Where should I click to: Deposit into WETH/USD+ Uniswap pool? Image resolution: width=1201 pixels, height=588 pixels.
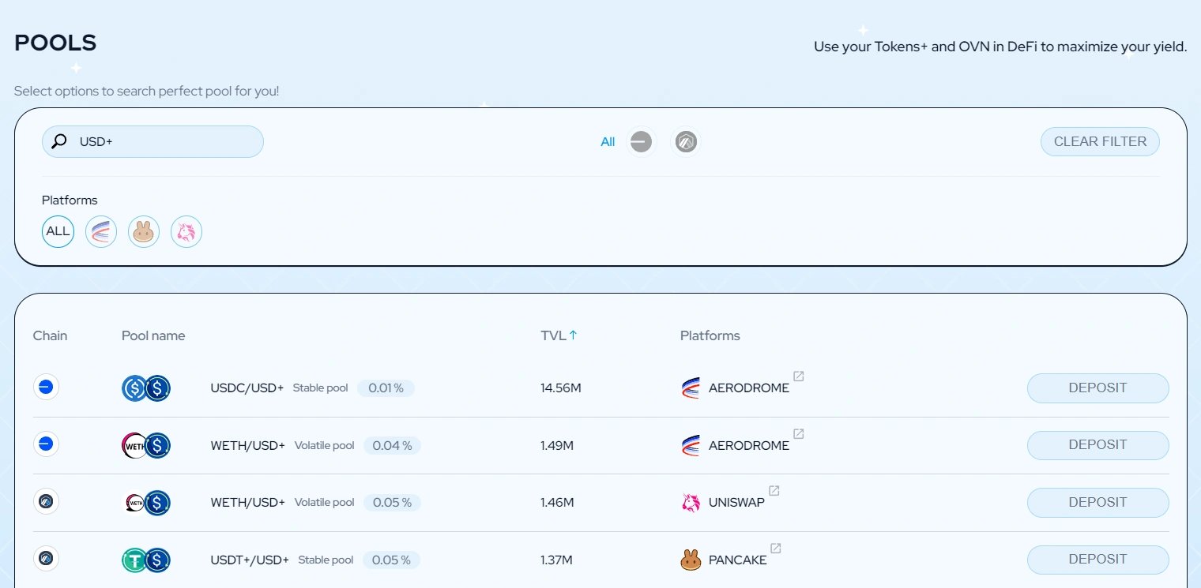(1097, 503)
